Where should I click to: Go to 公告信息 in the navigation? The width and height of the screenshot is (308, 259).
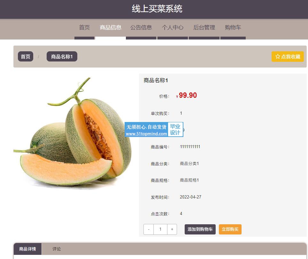click(x=141, y=27)
